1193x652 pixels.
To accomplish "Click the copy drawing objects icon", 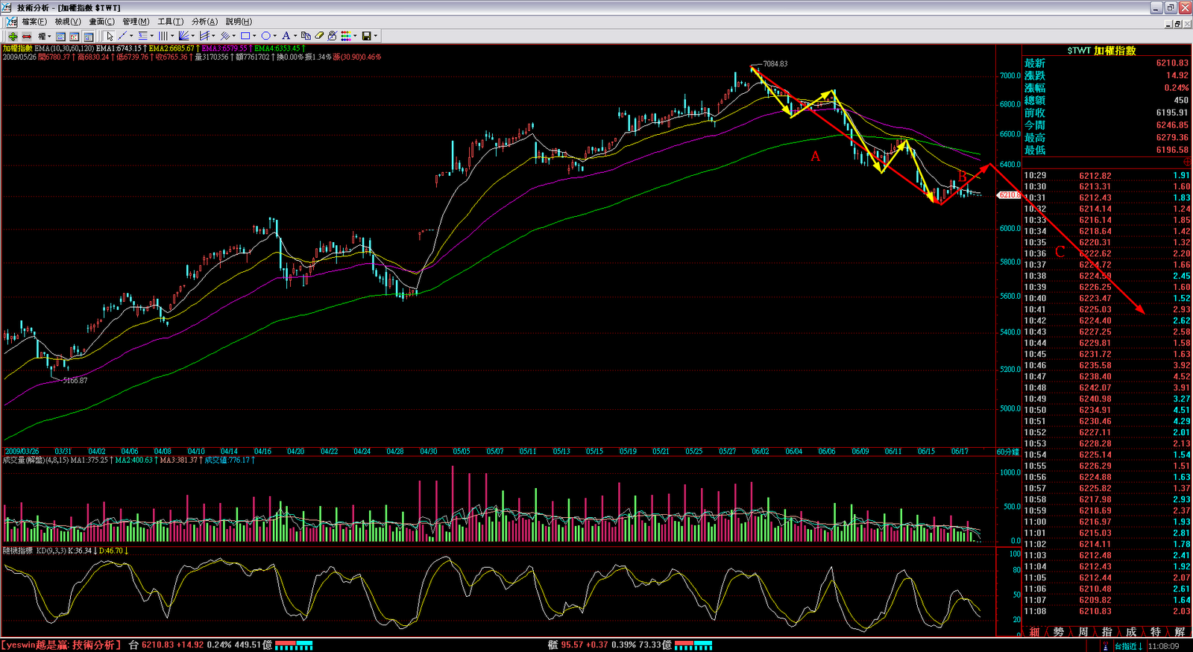I will click(306, 36).
